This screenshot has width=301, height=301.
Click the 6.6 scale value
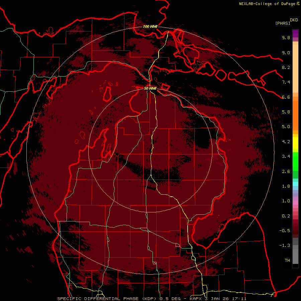(x=286, y=97)
